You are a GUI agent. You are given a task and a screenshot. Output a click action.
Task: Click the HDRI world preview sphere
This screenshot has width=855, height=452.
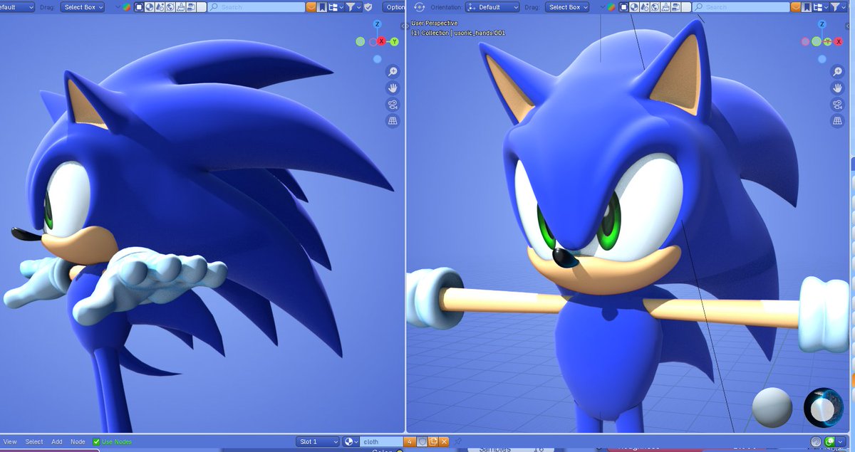pyautogui.click(x=824, y=406)
